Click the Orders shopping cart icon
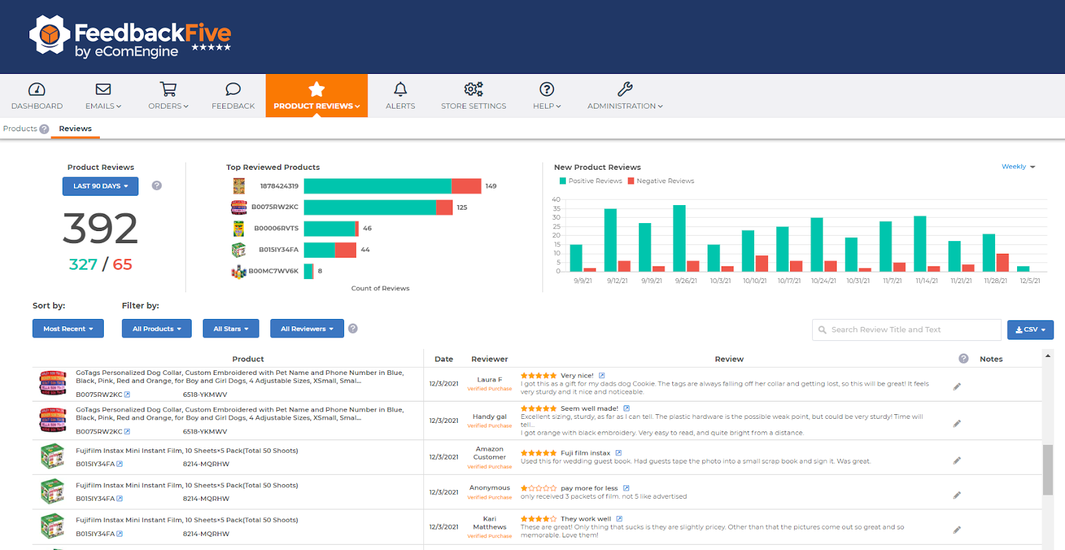 (168, 89)
